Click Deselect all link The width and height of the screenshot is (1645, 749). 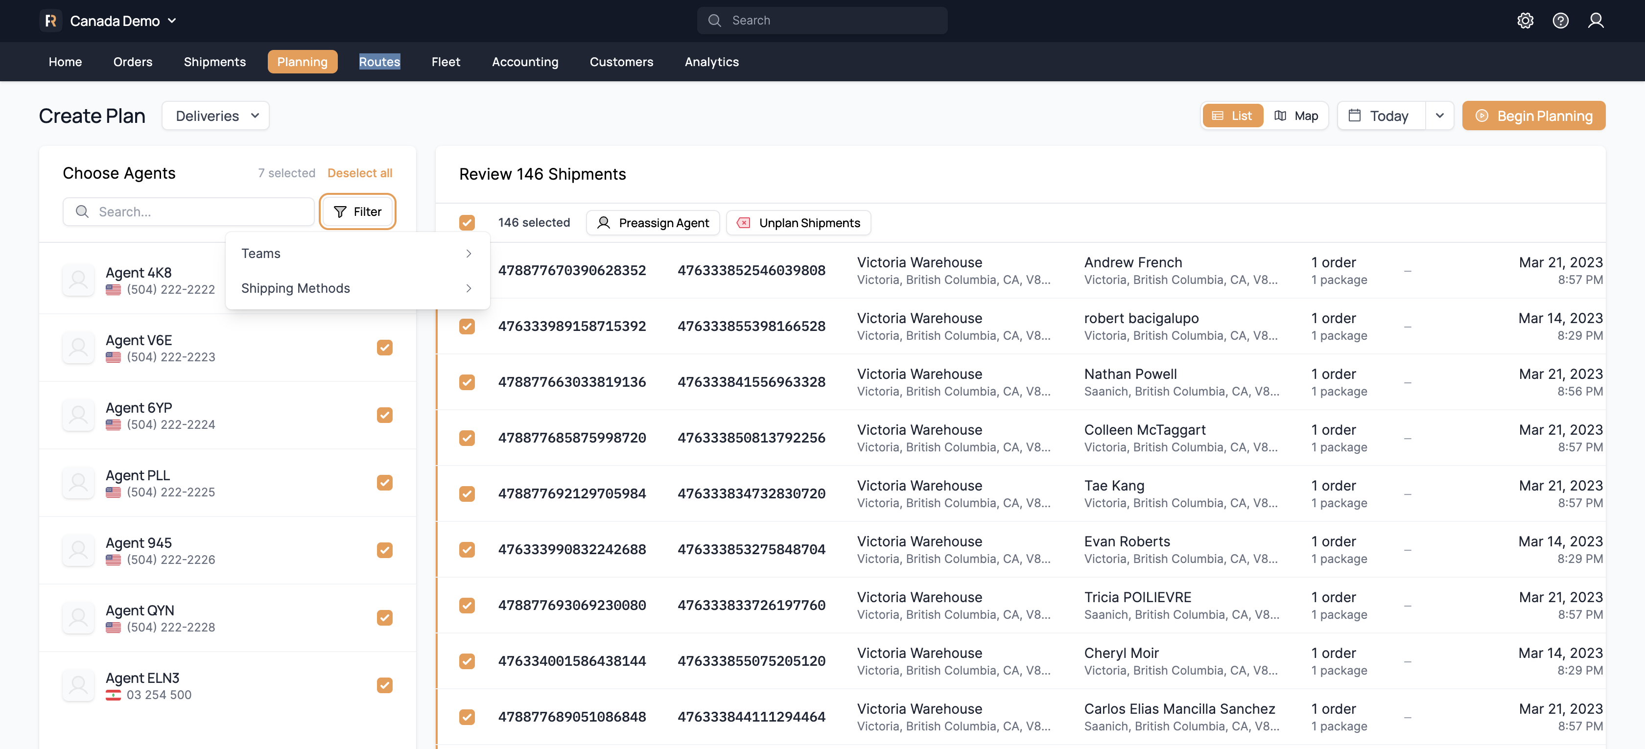pos(359,173)
